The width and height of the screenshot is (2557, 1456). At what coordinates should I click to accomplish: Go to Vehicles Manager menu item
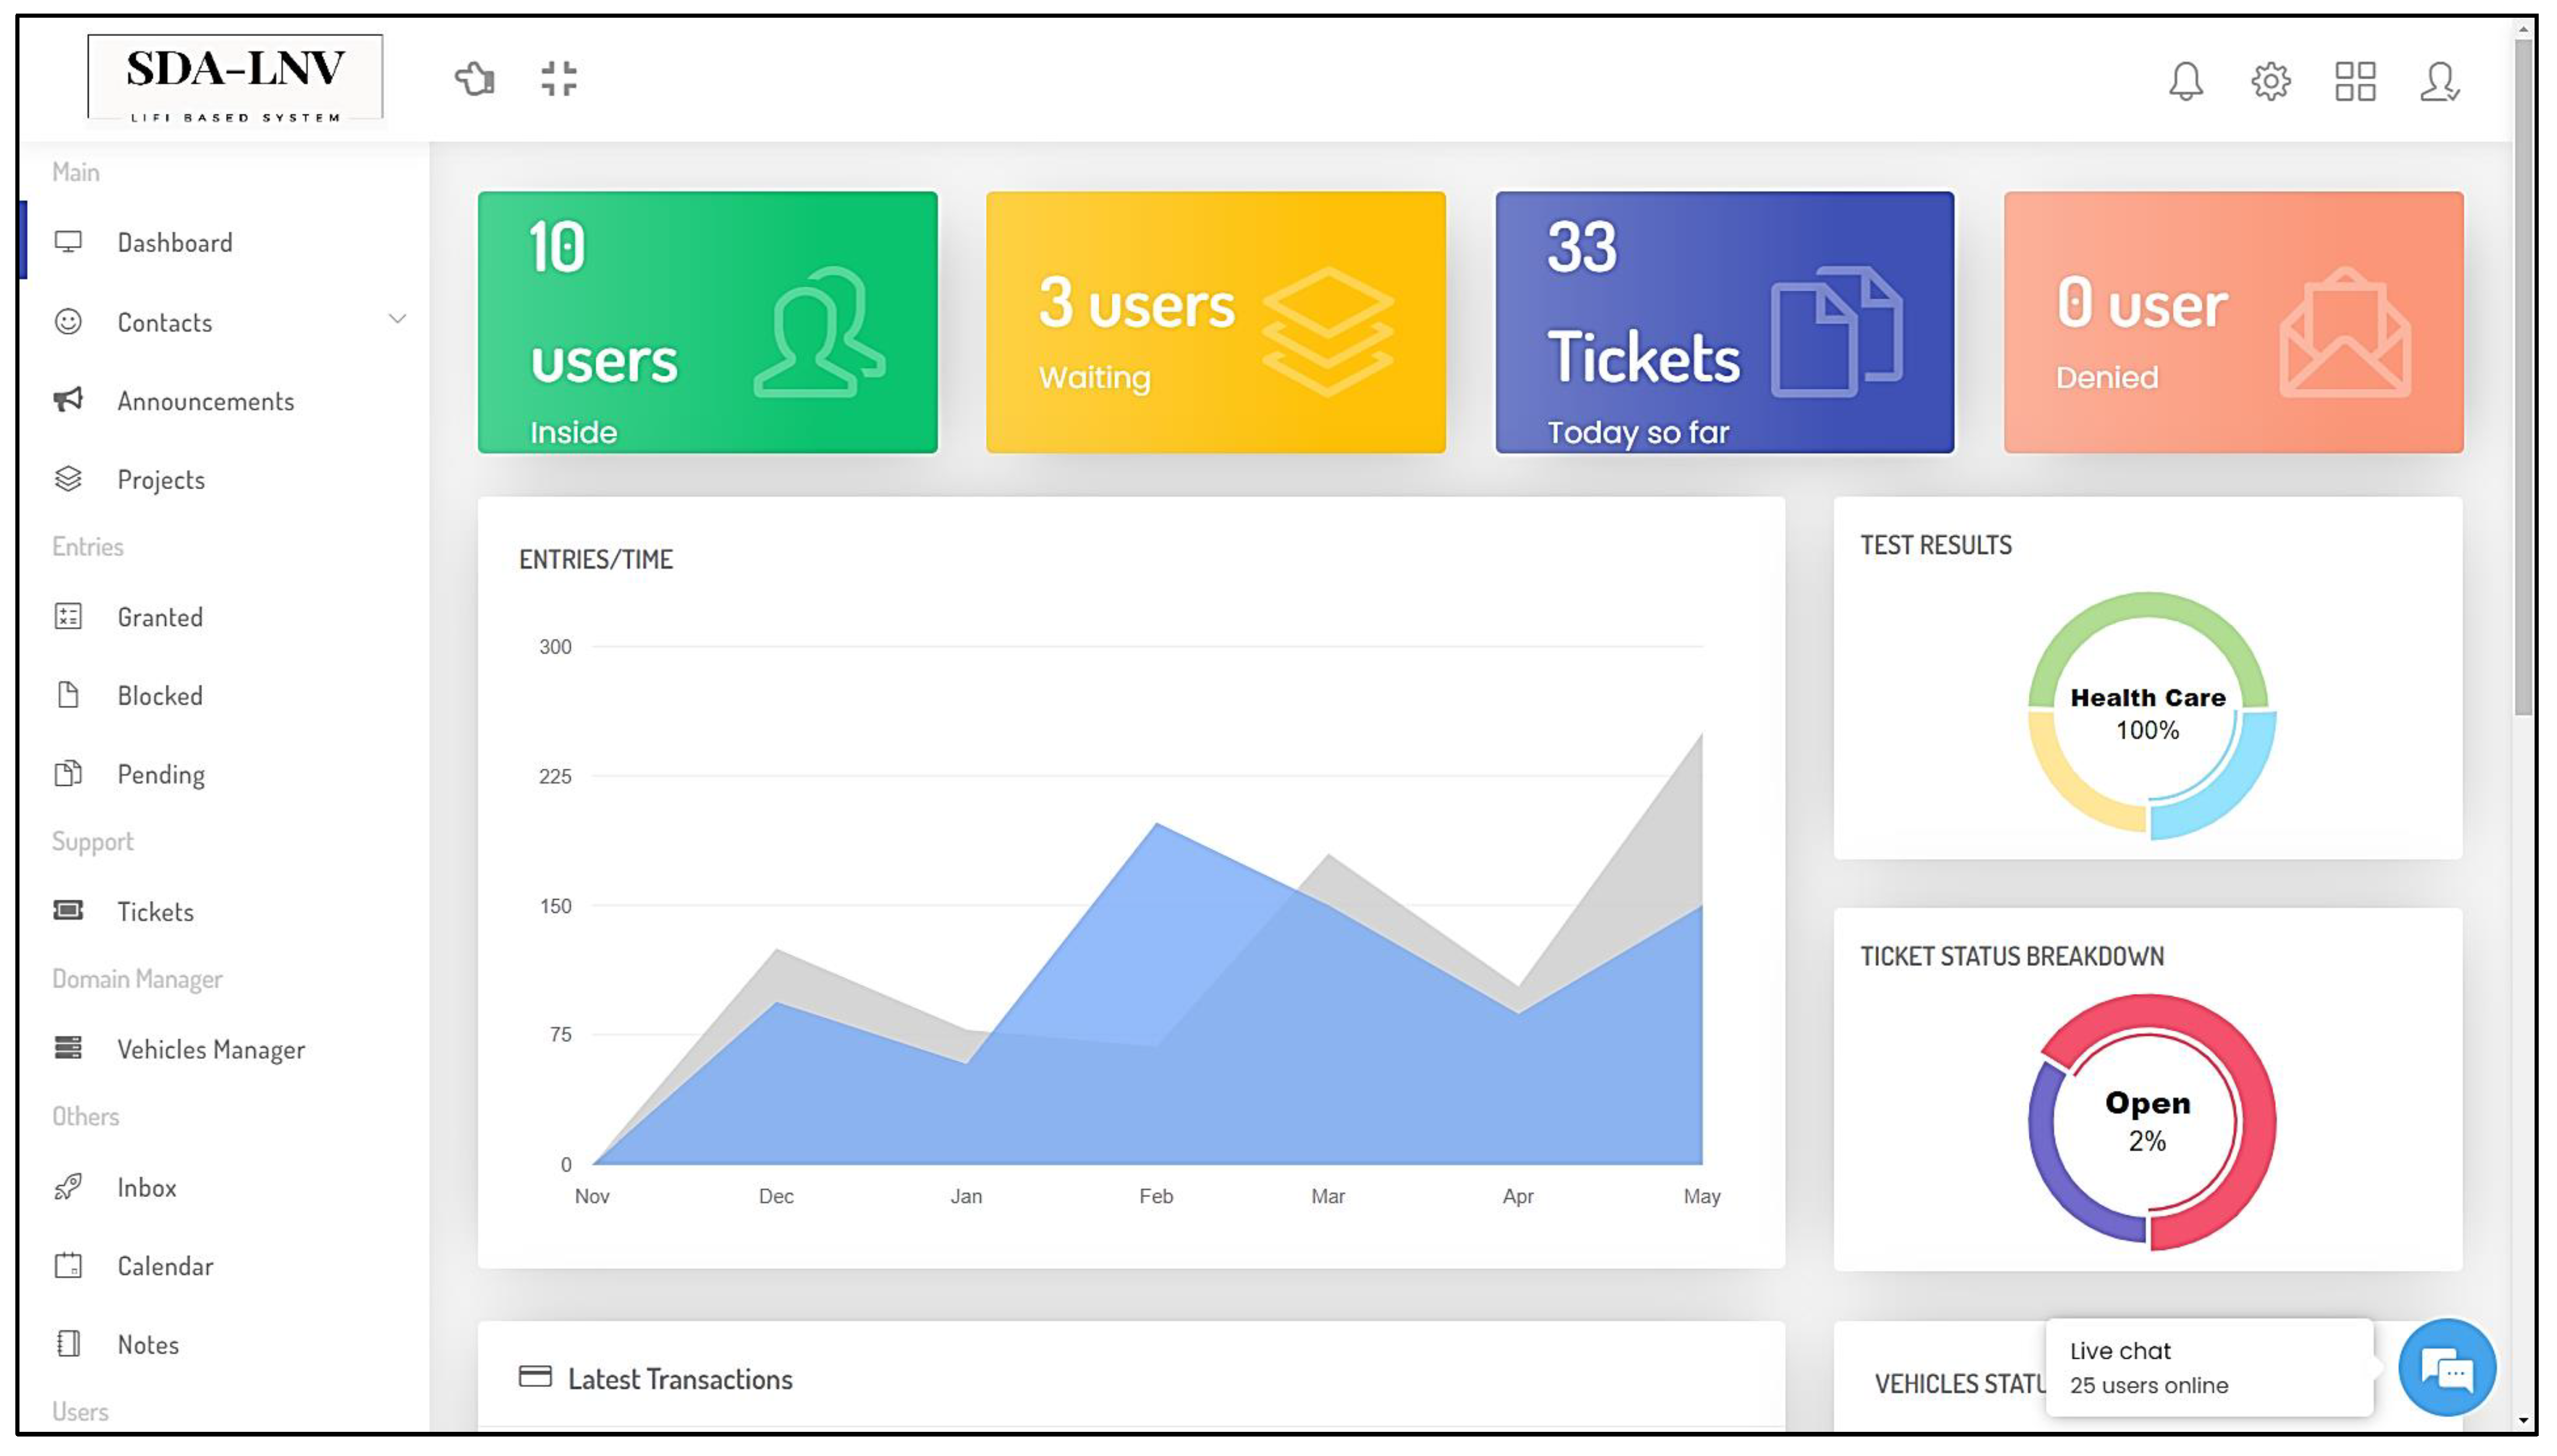tap(210, 1049)
